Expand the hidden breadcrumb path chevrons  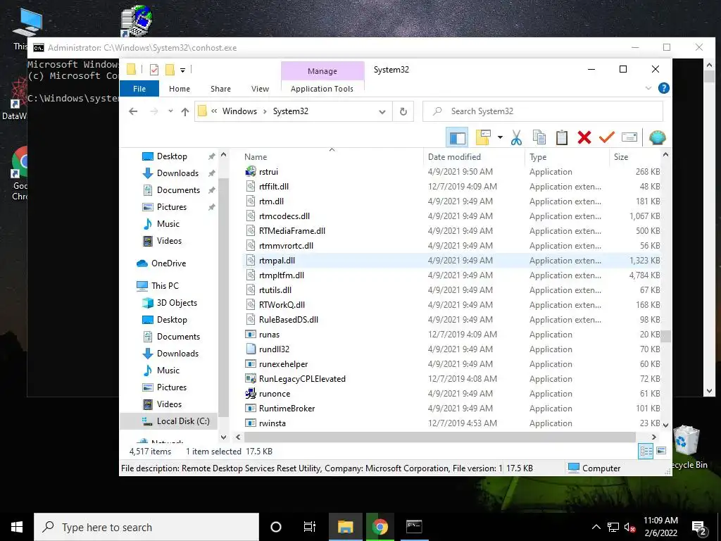pos(214,111)
